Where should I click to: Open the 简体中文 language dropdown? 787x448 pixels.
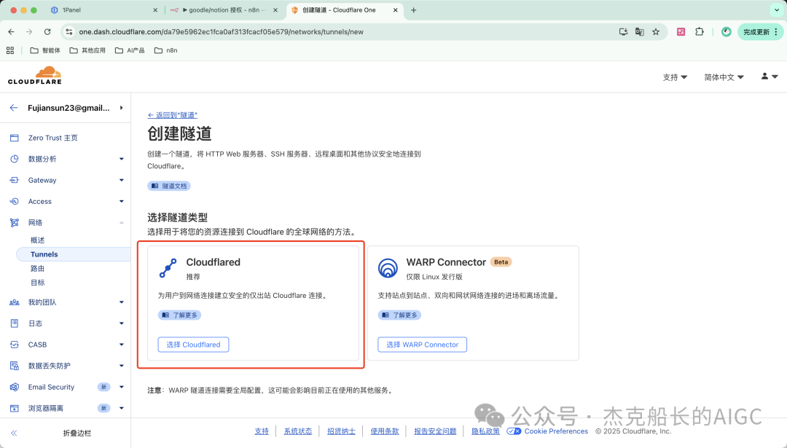(724, 76)
